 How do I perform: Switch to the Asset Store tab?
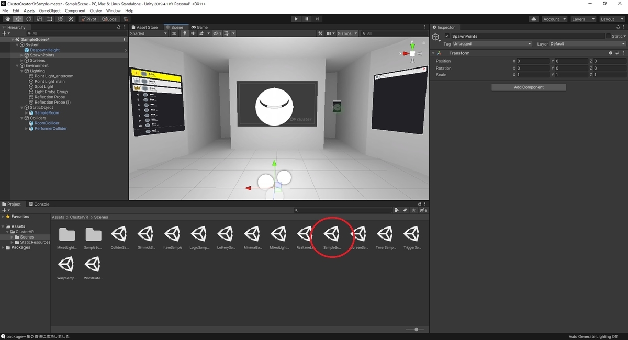(144, 27)
